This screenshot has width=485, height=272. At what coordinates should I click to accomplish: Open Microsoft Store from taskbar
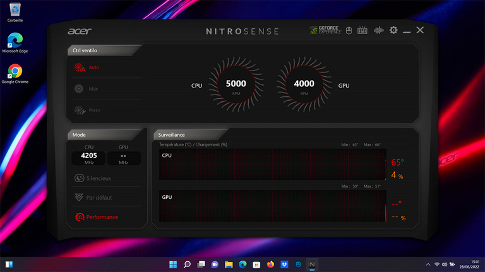pos(256,264)
